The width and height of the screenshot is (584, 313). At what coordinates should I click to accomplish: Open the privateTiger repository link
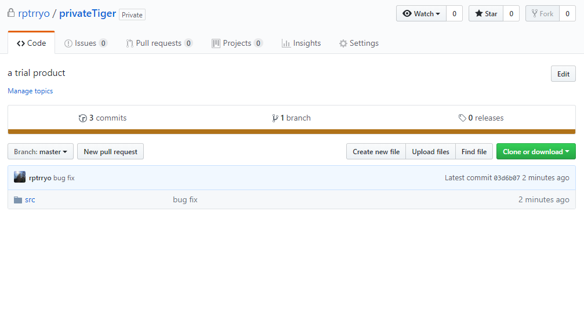click(x=88, y=13)
